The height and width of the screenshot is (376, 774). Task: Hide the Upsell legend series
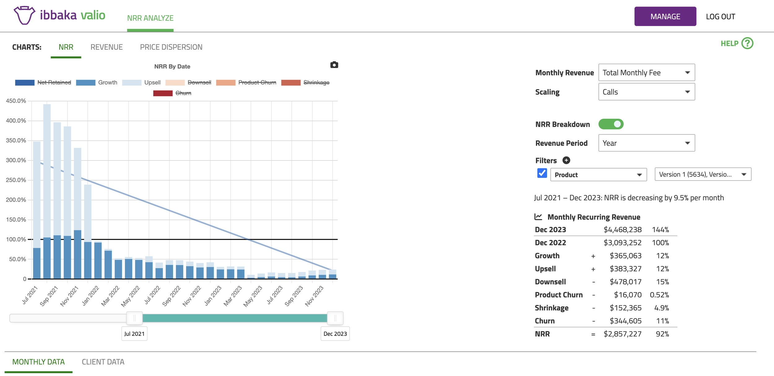coord(152,83)
